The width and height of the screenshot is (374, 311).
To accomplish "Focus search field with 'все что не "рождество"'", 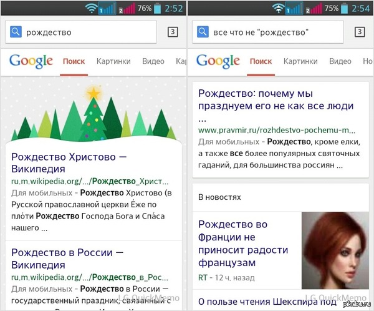I will tap(268, 32).
